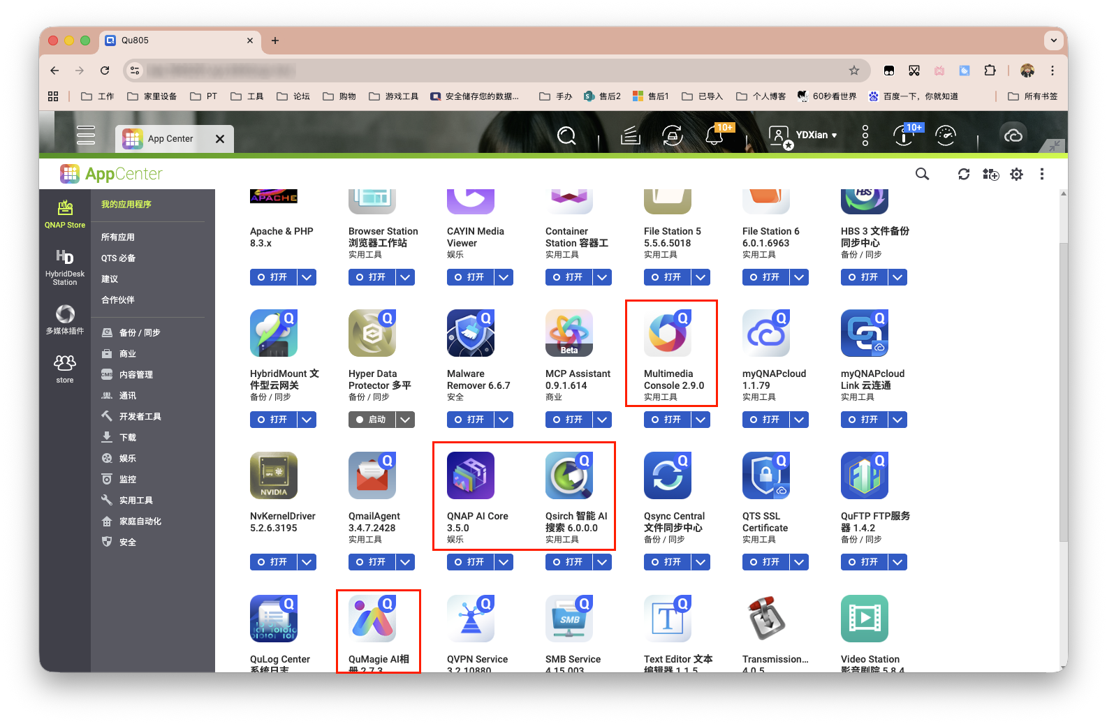This screenshot has width=1107, height=724.
Task: Click the manual install app icon
Action: coord(990,174)
